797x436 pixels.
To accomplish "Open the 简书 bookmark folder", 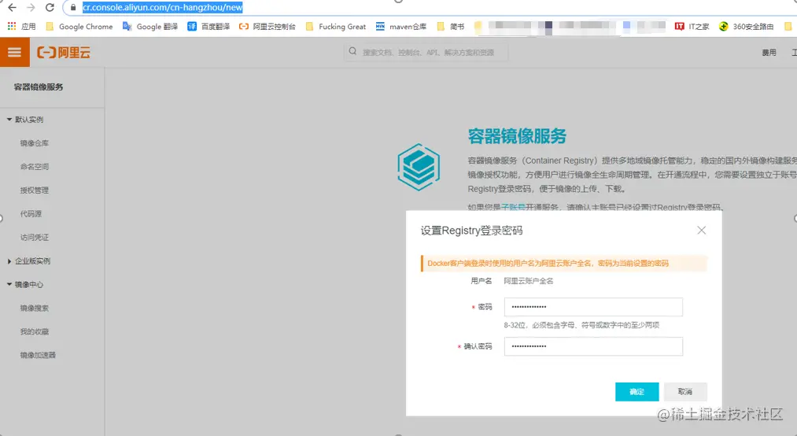I will tap(451, 27).
